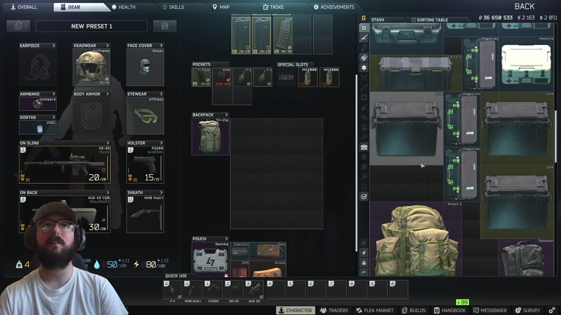Image resolution: width=561 pixels, height=315 pixels.
Task: Expand the EYEWEAR slot arrow
Action: pos(161,94)
